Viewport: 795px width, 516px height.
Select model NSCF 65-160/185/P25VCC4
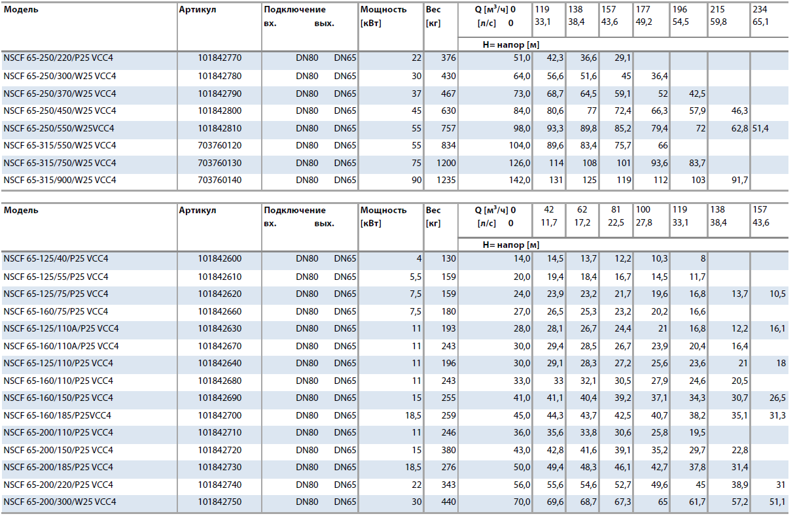58,415
